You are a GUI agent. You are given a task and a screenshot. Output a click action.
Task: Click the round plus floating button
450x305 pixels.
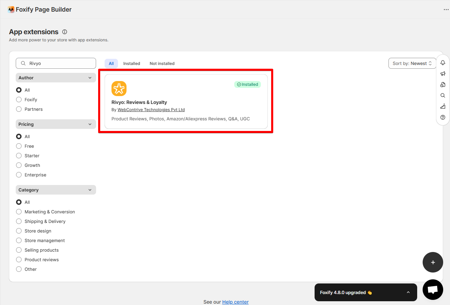pyautogui.click(x=433, y=262)
